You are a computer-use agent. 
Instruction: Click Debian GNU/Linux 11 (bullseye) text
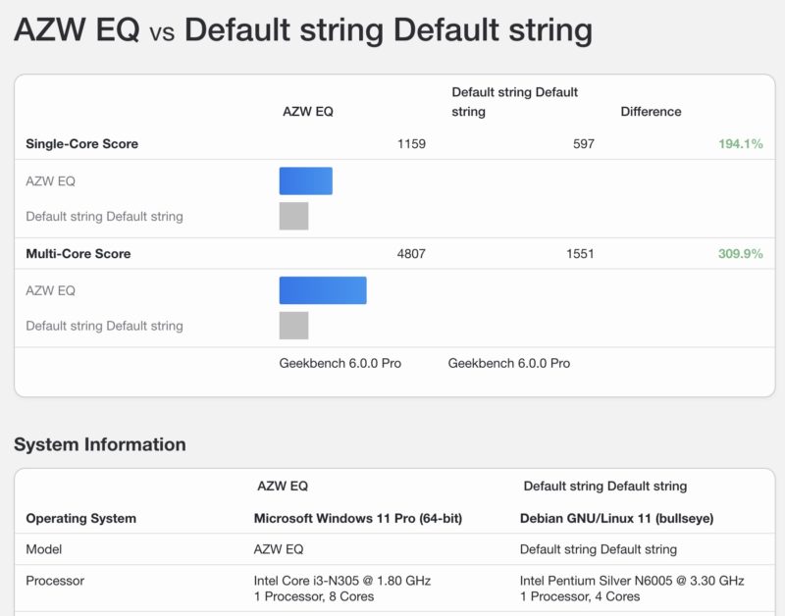(617, 518)
